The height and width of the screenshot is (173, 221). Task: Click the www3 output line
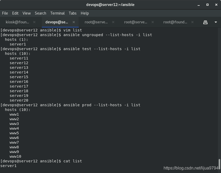coord(14,124)
